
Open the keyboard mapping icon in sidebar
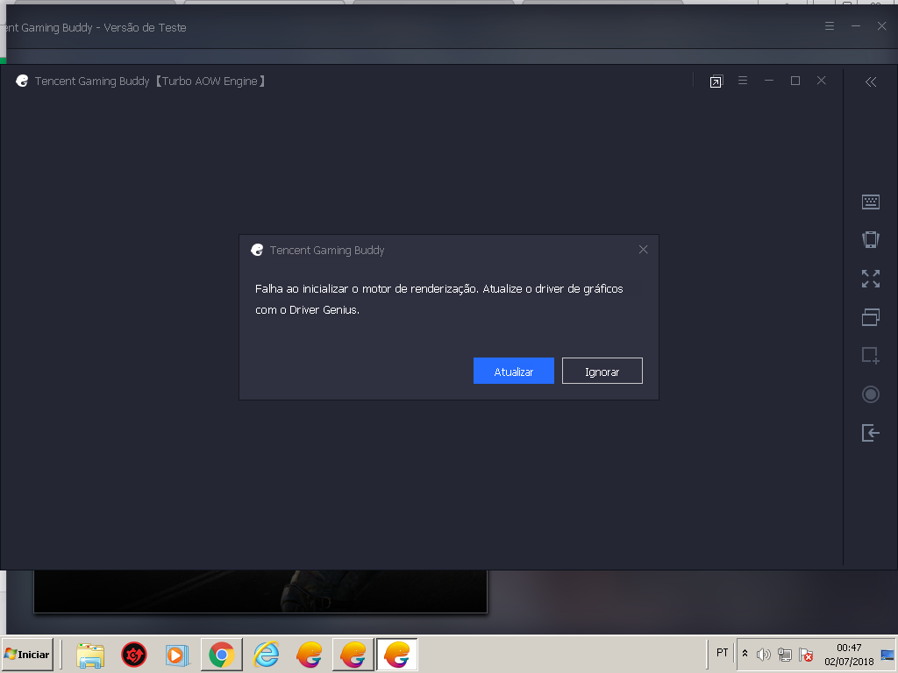click(871, 202)
